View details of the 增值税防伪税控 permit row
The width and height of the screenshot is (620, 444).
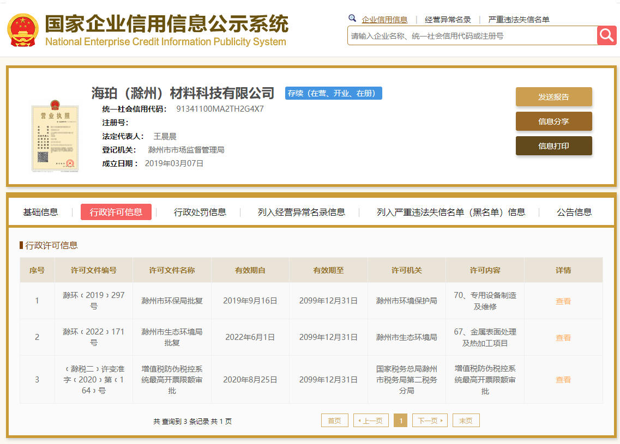(563, 380)
